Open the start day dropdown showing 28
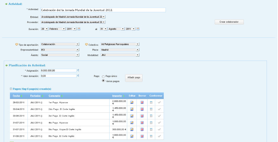This screenshot has height=142, width=278. pos(44,29)
